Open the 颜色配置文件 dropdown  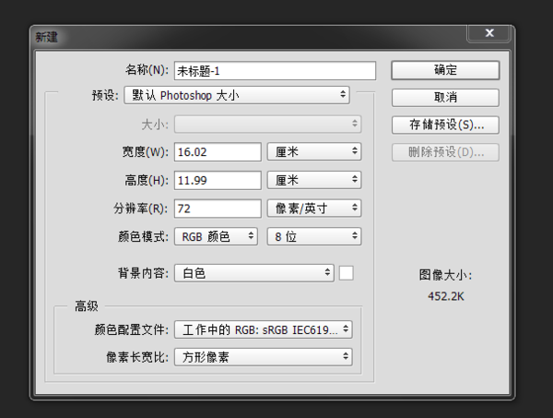(263, 329)
